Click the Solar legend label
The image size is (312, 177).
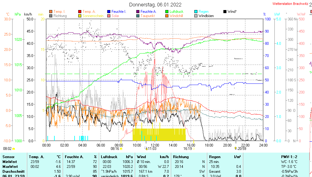pos(115,16)
